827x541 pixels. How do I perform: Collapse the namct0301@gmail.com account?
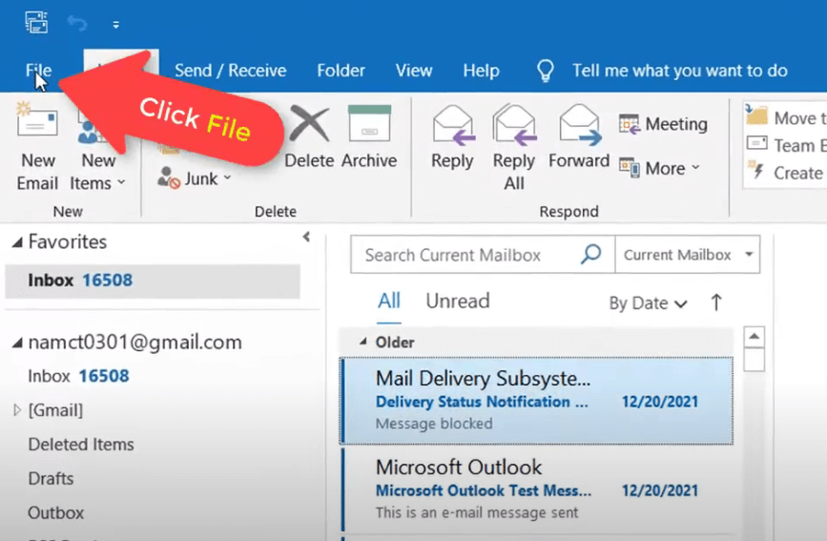(17, 343)
